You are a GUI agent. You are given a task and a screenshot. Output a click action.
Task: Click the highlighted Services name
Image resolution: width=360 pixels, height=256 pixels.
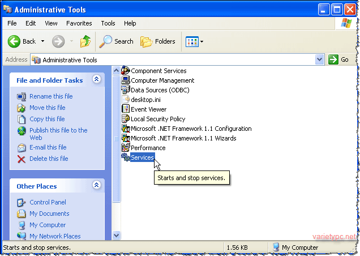[142, 157]
